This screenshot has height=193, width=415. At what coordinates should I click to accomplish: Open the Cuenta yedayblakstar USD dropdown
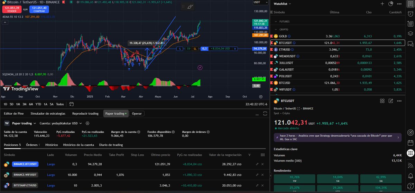coord(61,123)
